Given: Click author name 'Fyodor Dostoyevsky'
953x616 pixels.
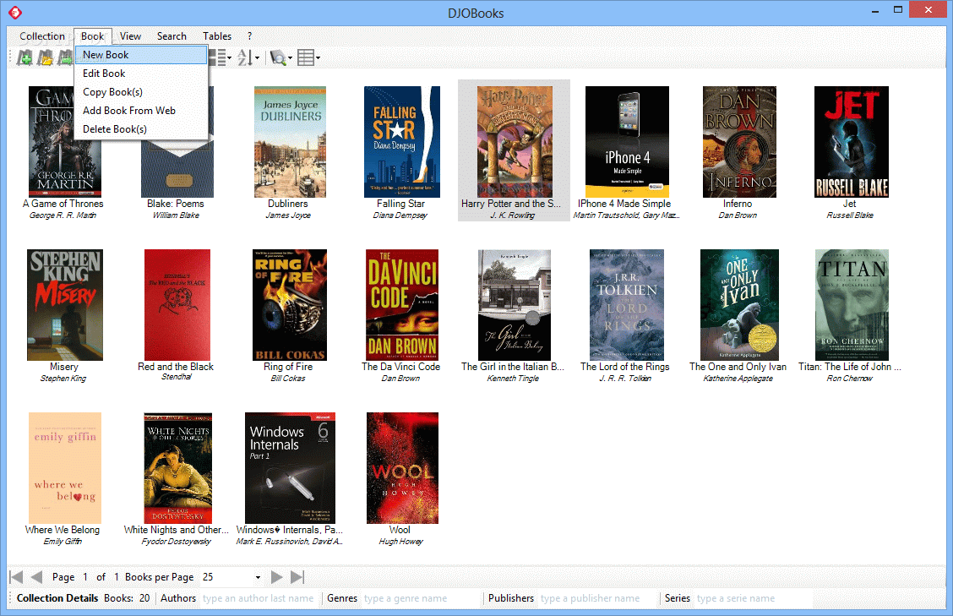Looking at the screenshot, I should pos(177,541).
